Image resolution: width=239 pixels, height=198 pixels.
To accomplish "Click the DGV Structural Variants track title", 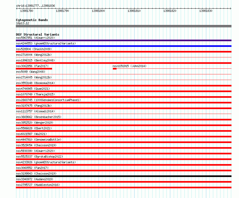I will [x=38, y=34].
